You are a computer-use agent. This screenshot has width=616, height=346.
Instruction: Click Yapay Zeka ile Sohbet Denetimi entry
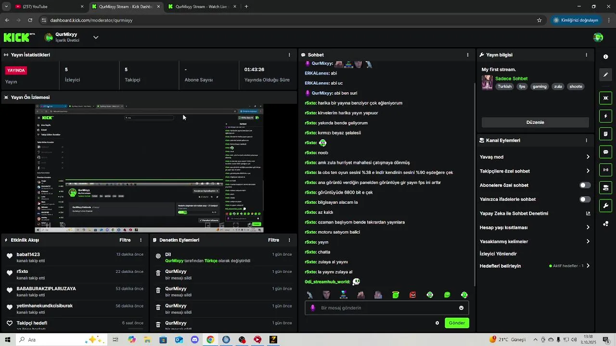click(514, 213)
